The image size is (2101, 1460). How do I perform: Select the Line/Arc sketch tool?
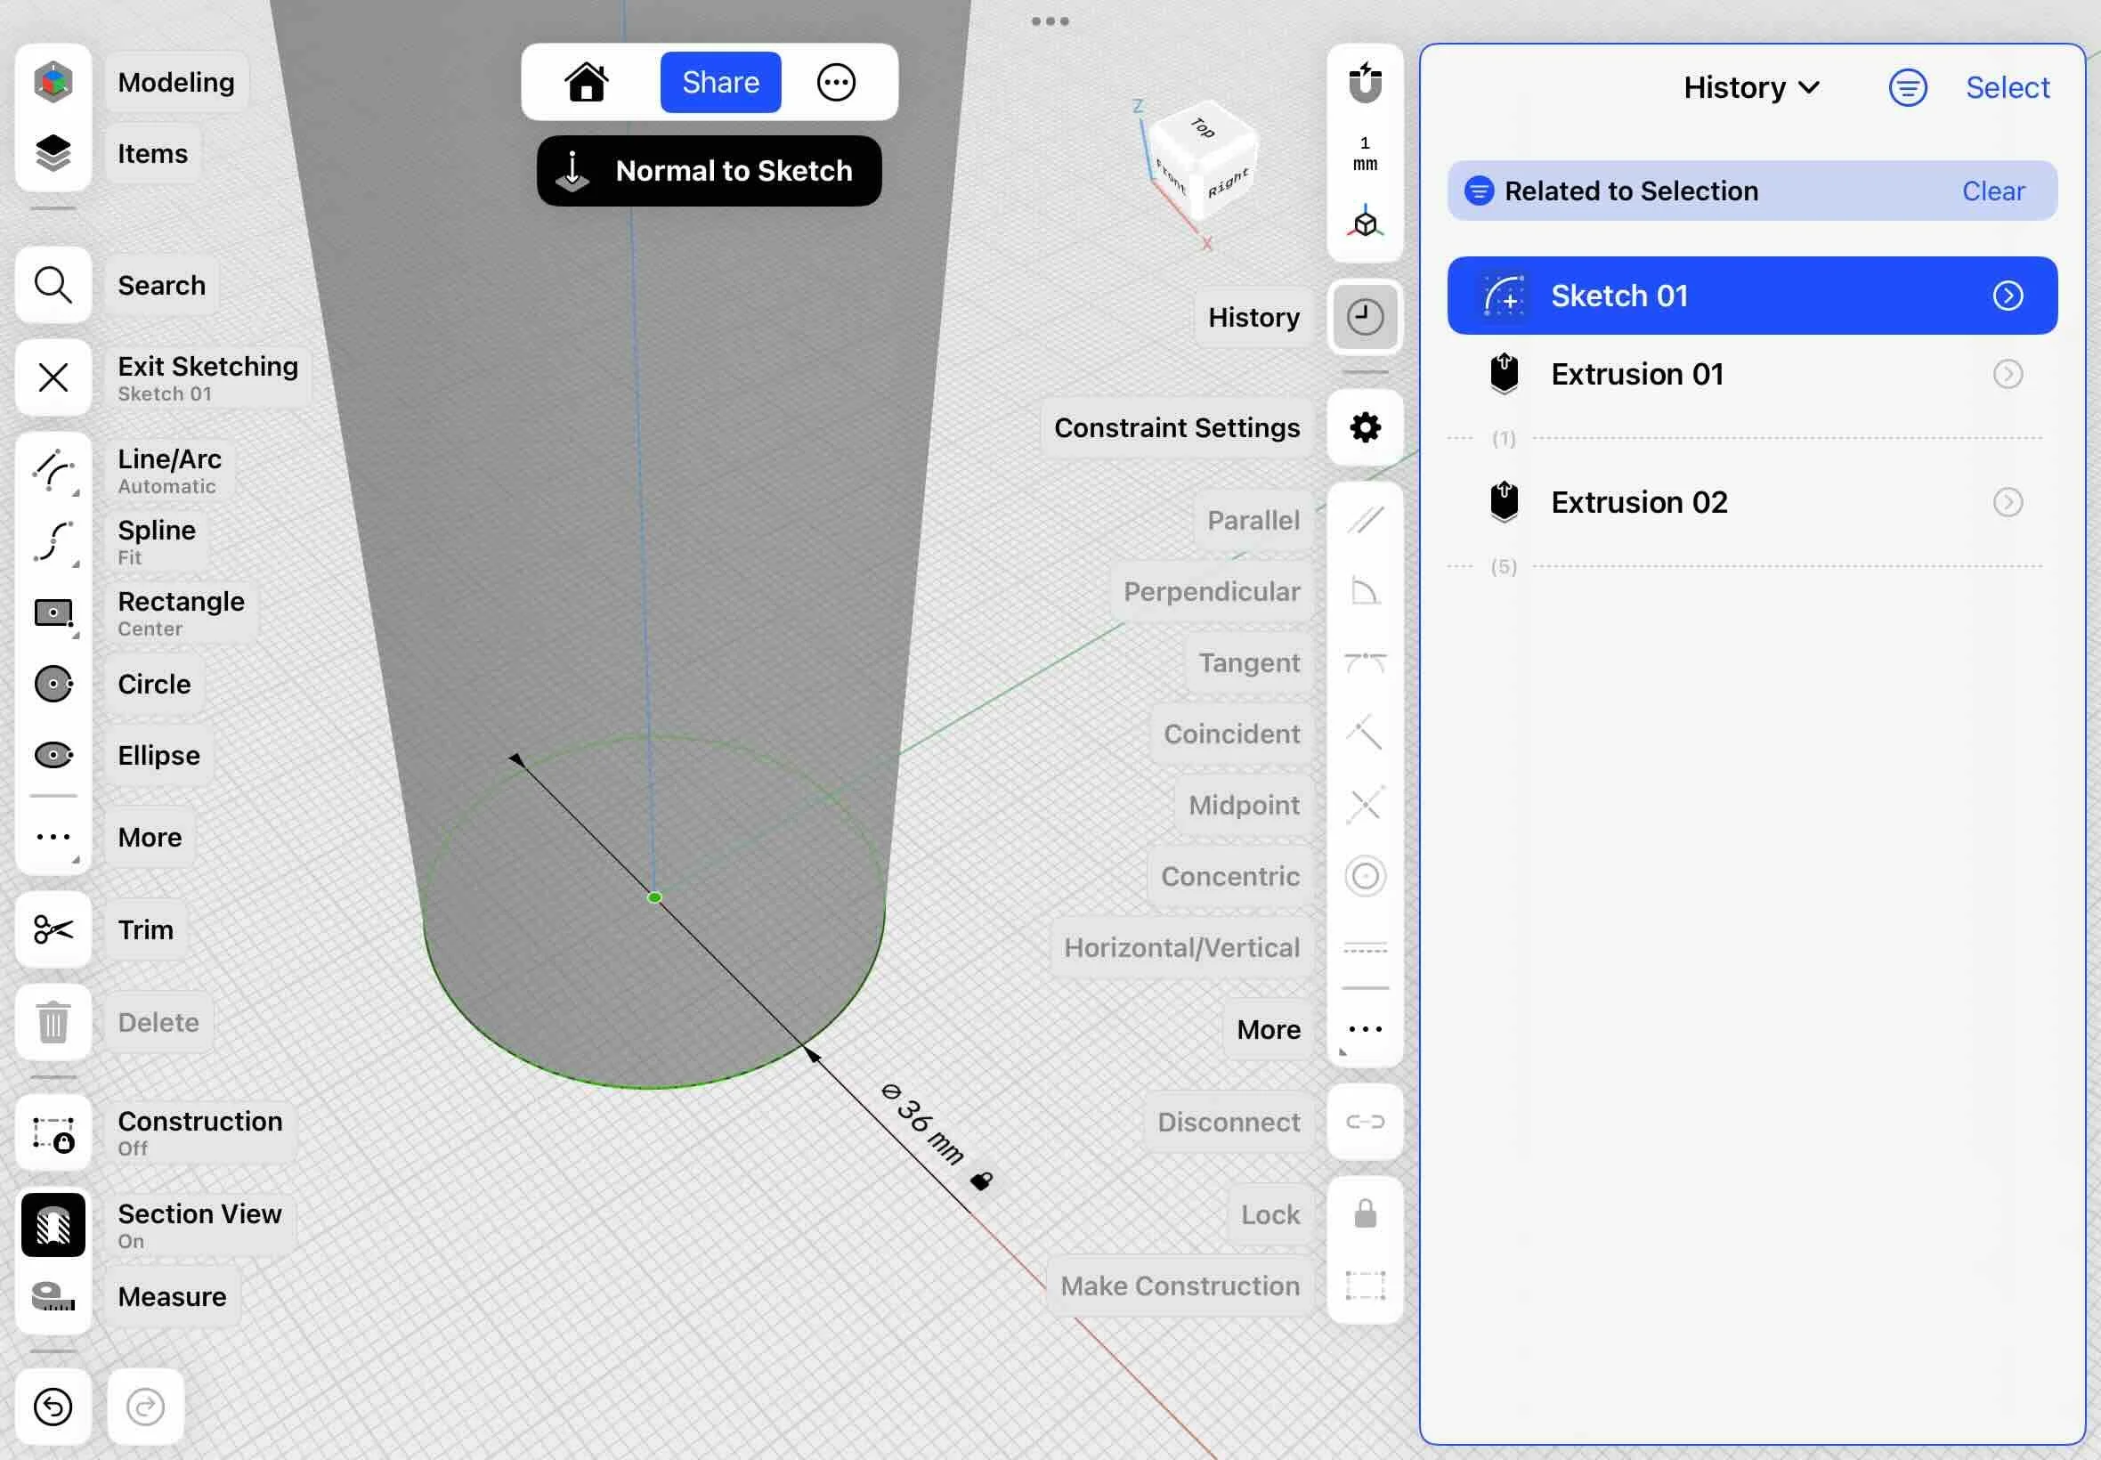tap(53, 471)
